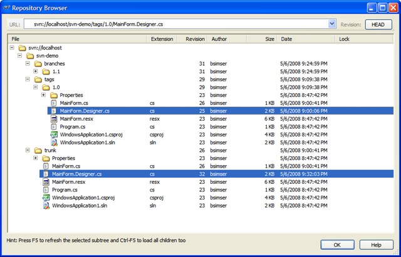Click the Program.cs file name under trunk
401x257 pixels.
(65, 190)
